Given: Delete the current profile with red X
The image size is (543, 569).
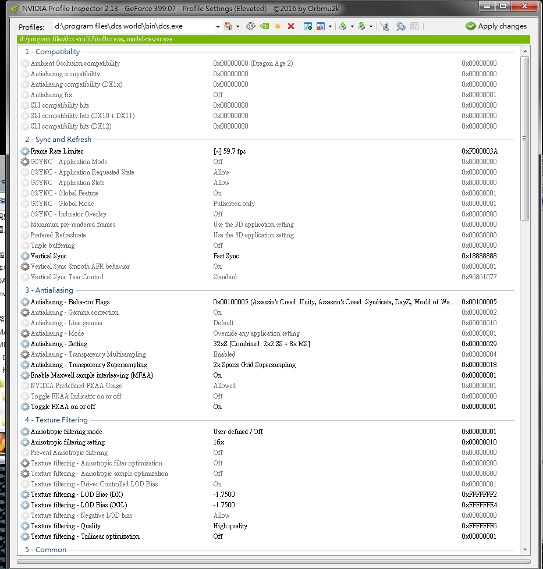Looking at the screenshot, I should (291, 26).
